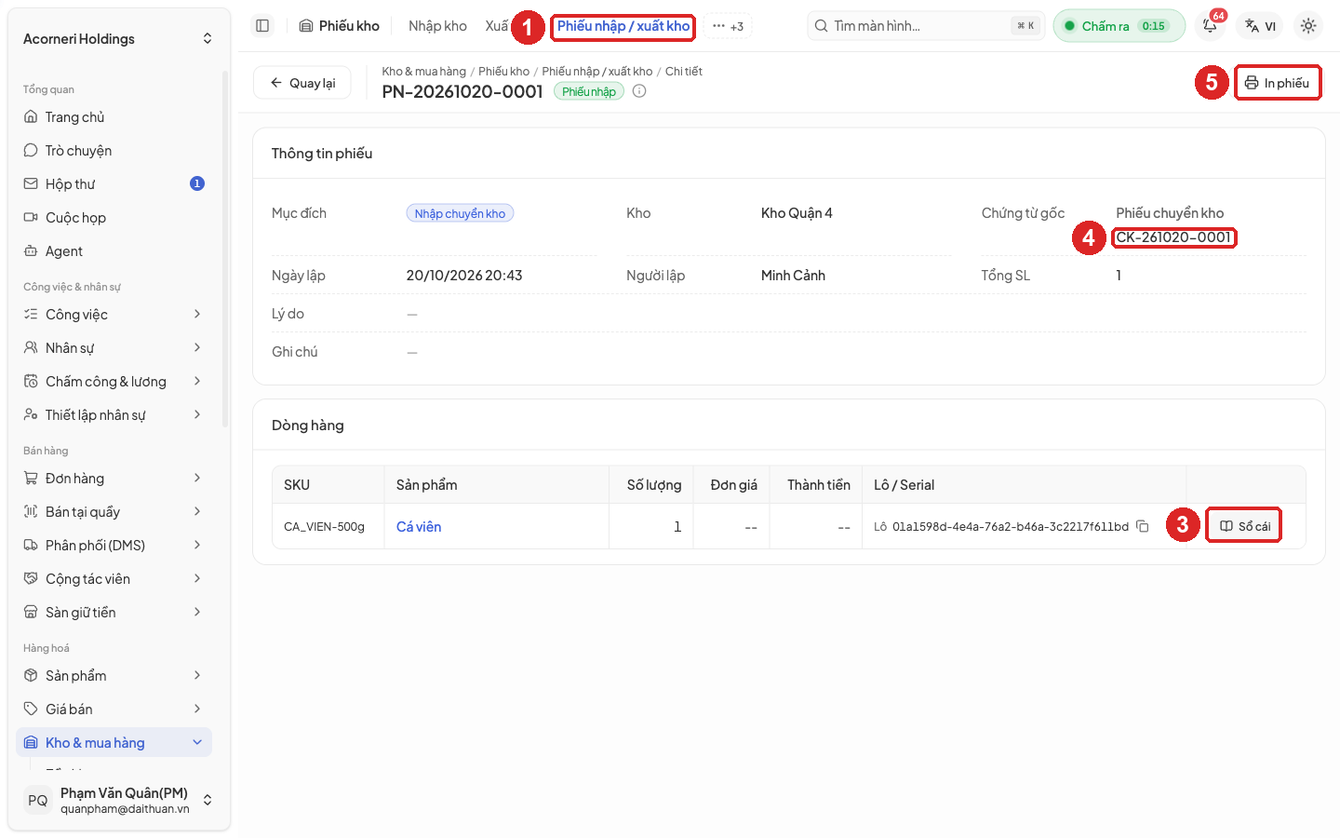
Task: Go to Trang chủ in sidebar
Action: tap(114, 117)
